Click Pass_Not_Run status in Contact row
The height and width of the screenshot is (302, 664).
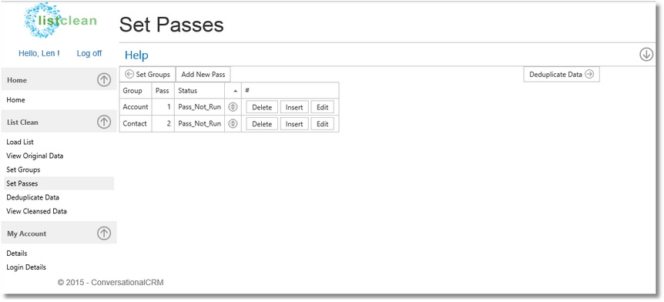pyautogui.click(x=200, y=124)
